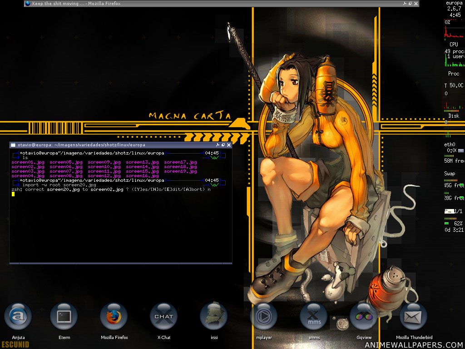Maximize the Mozilla Firefox window
This screenshot has height=349, width=465.
(x=410, y=4)
